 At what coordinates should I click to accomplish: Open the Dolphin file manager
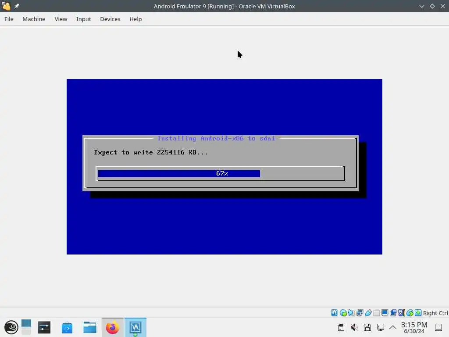[x=89, y=327]
